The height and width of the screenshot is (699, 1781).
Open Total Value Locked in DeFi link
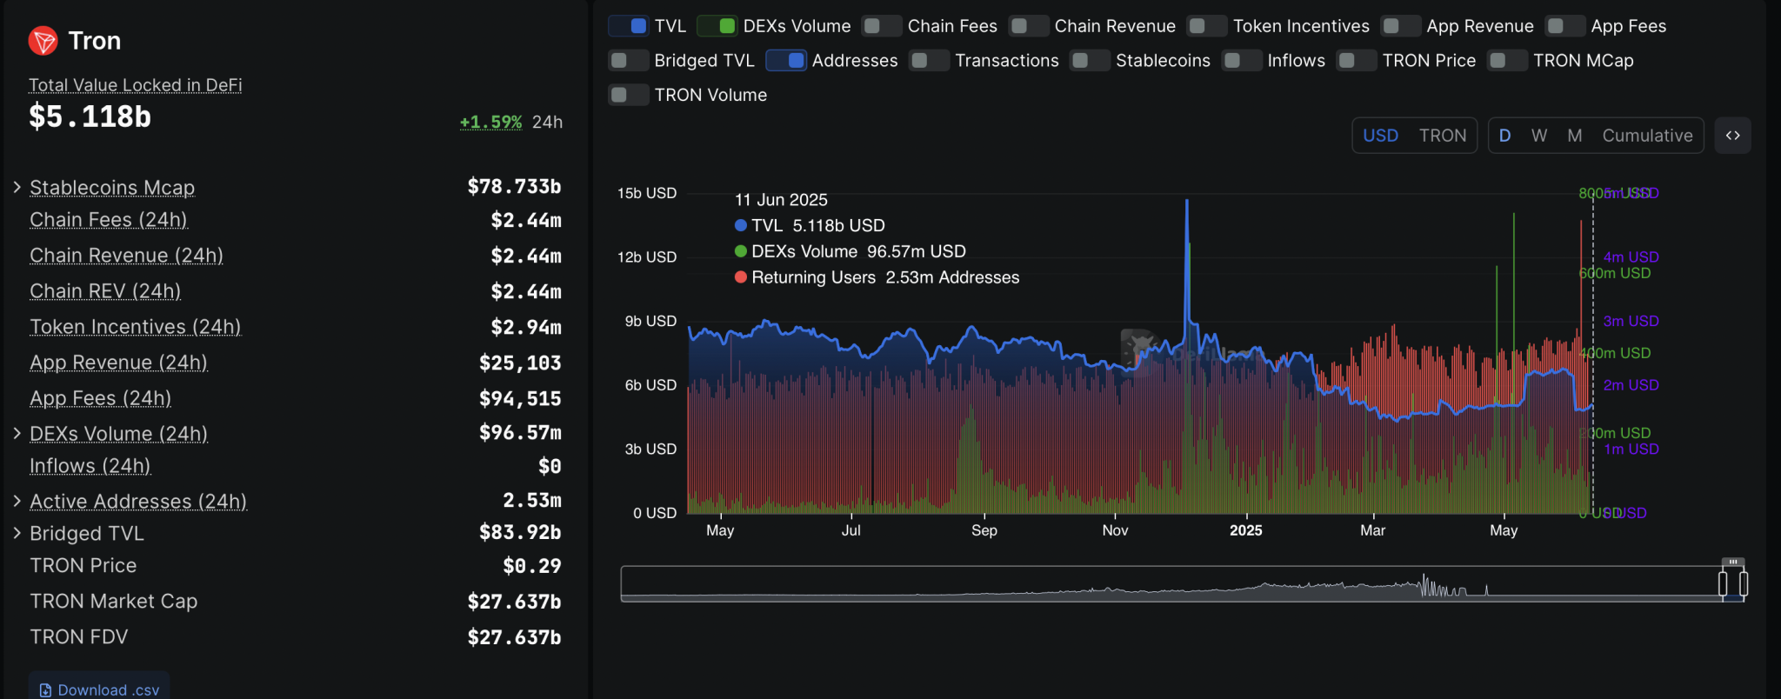click(x=136, y=85)
